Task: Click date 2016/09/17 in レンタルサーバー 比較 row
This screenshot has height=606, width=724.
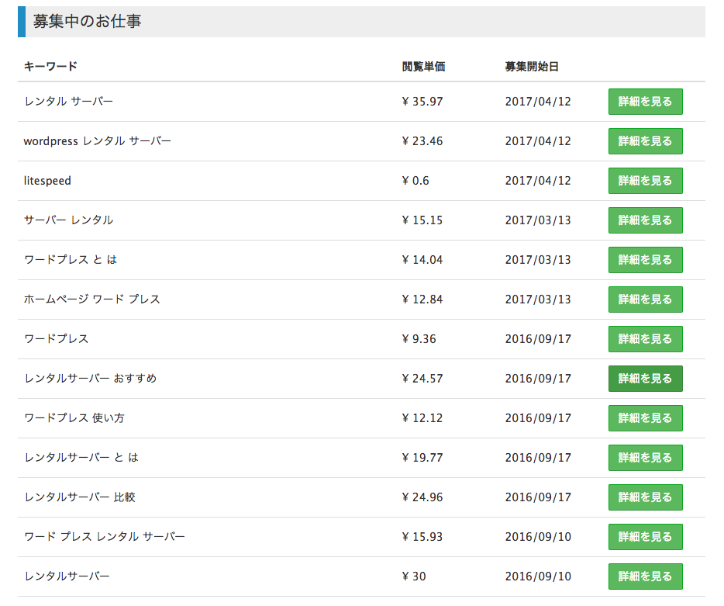Action: click(x=538, y=497)
